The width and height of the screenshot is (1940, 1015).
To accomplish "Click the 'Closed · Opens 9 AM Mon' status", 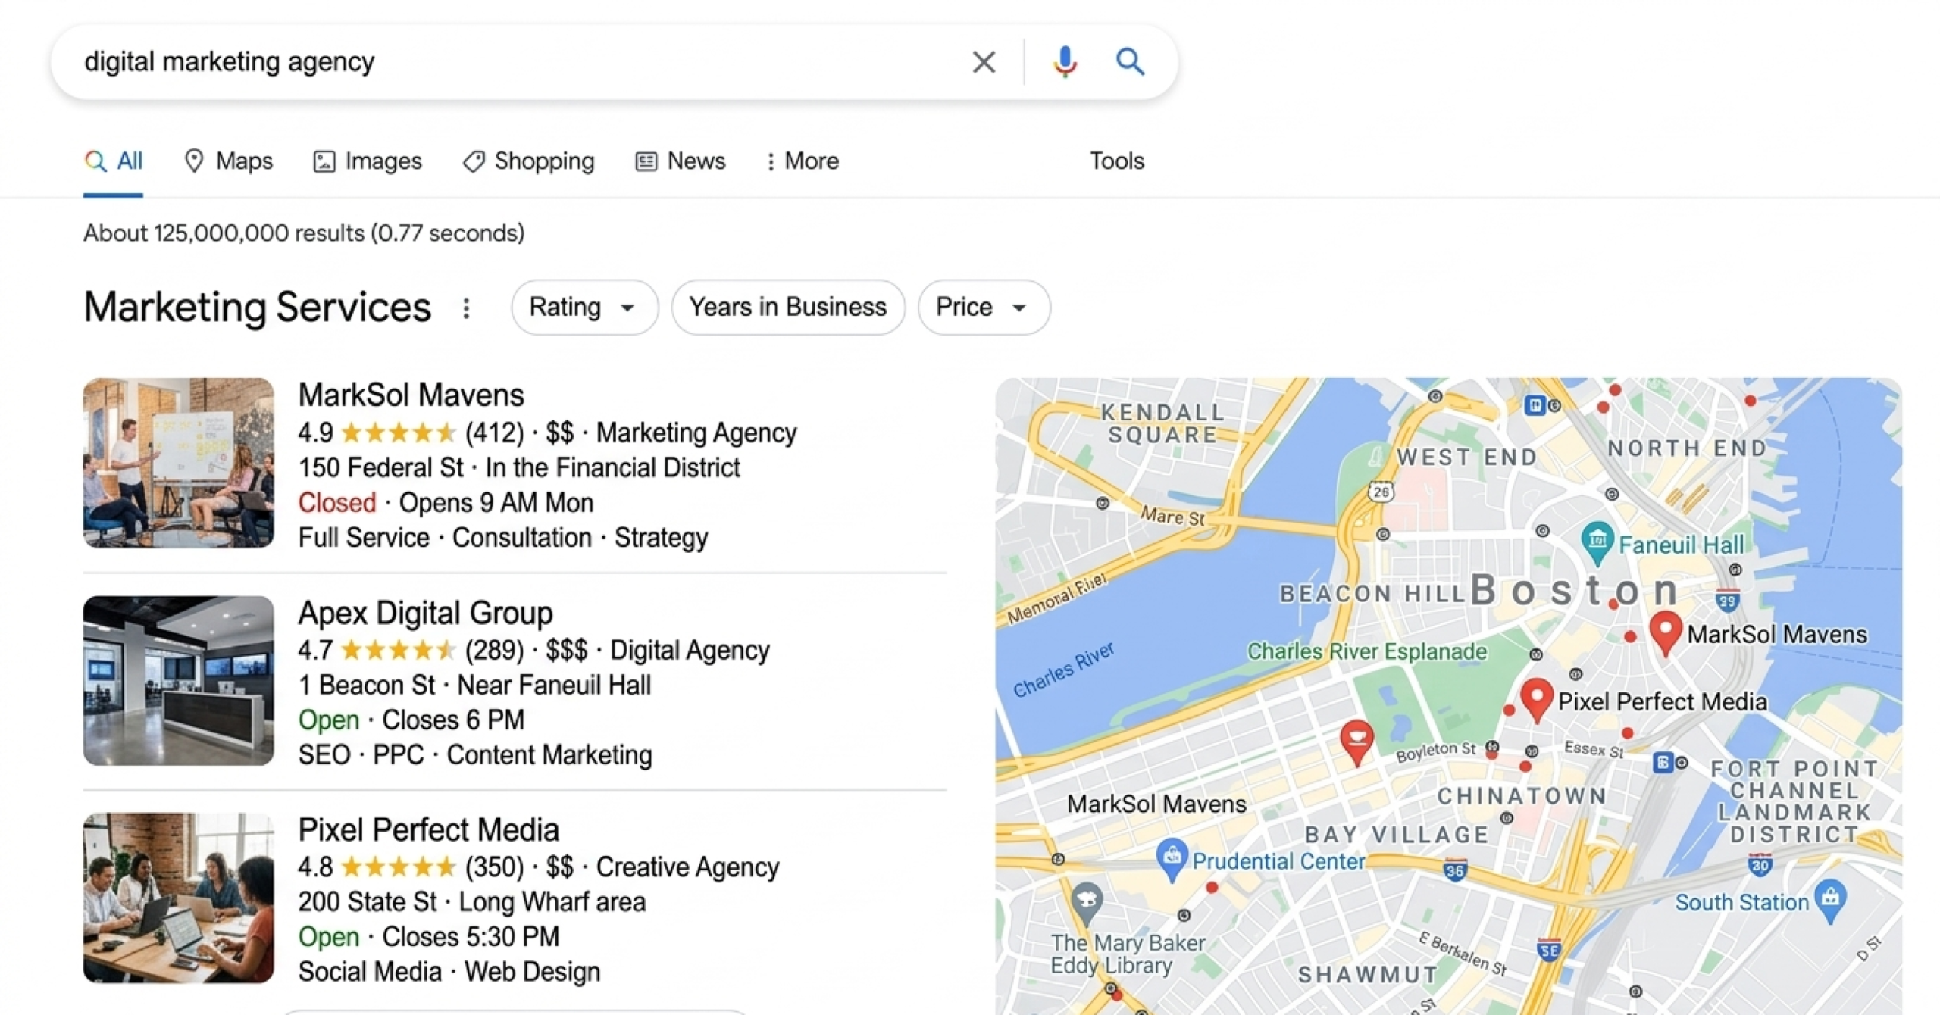I will point(446,503).
